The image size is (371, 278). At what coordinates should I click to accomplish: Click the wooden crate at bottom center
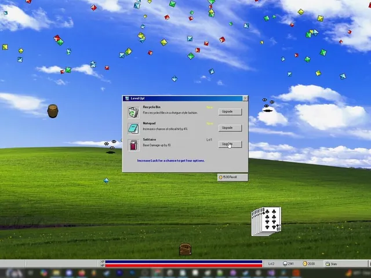click(x=185, y=249)
